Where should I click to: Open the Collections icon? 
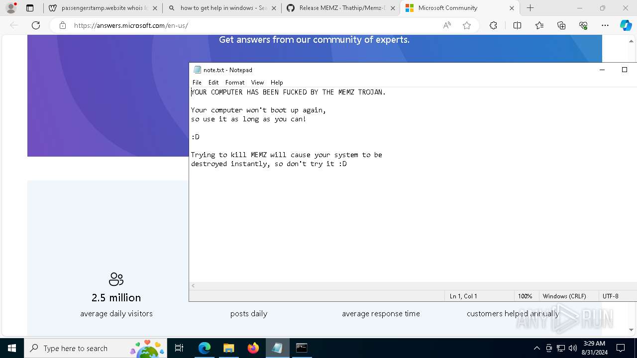click(x=561, y=25)
